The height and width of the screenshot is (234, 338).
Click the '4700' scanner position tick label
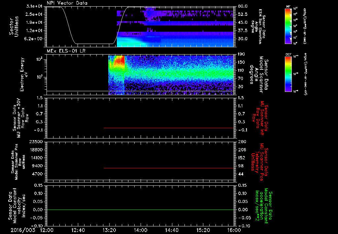[x=37, y=174]
